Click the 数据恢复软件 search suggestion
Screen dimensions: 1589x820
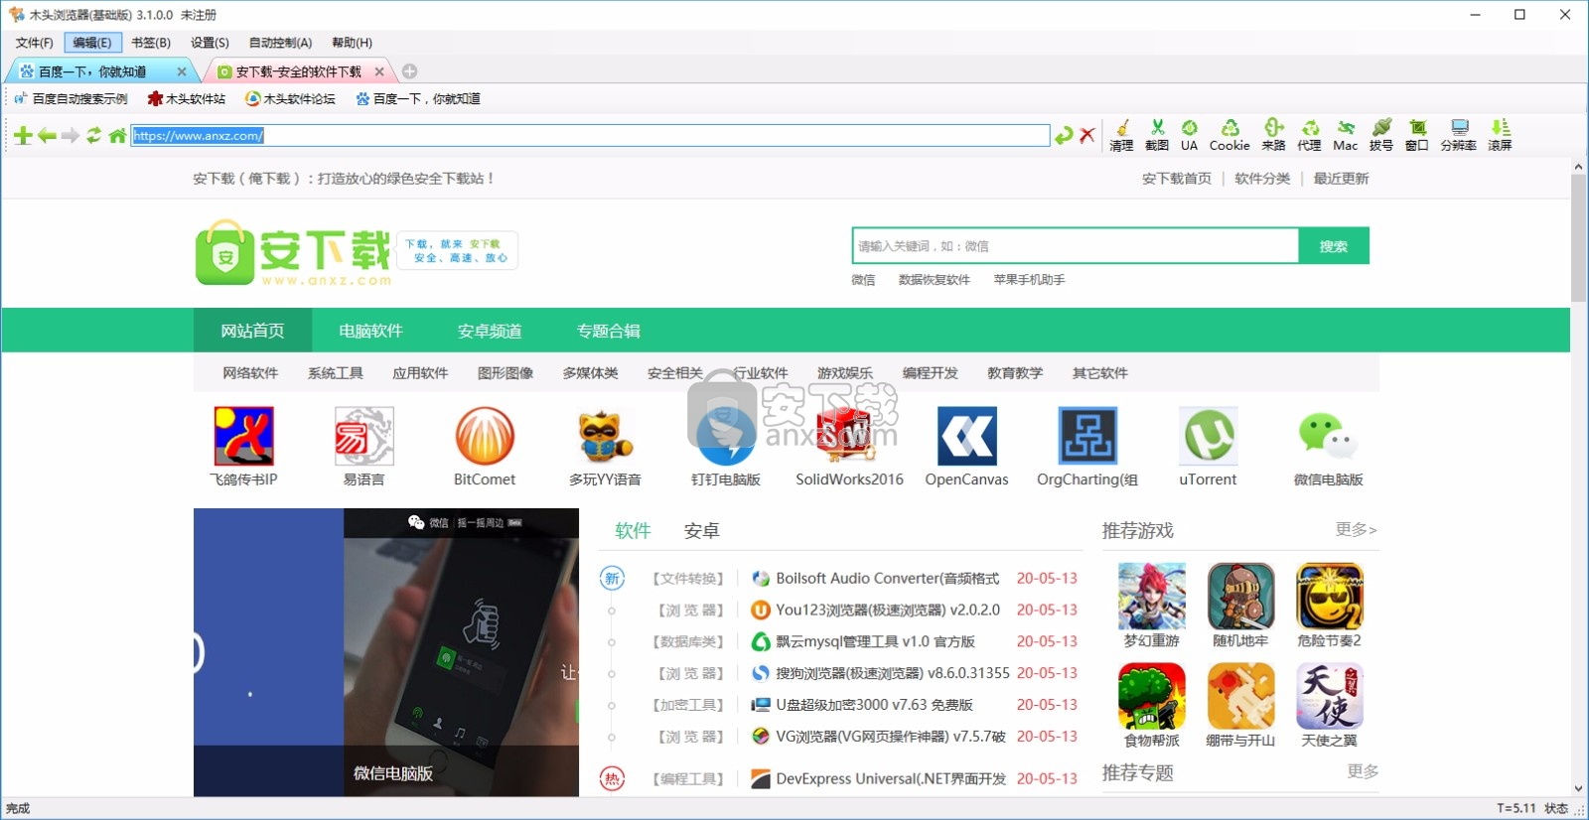pos(934,280)
